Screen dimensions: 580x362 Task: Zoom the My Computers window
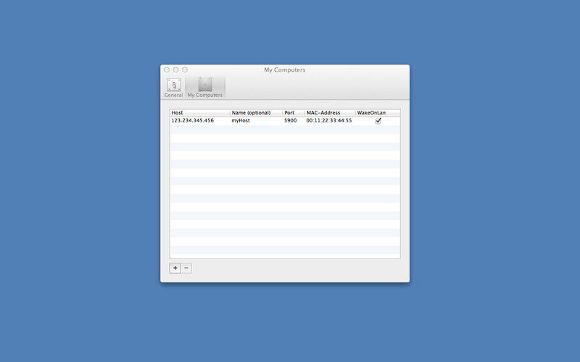(x=185, y=70)
